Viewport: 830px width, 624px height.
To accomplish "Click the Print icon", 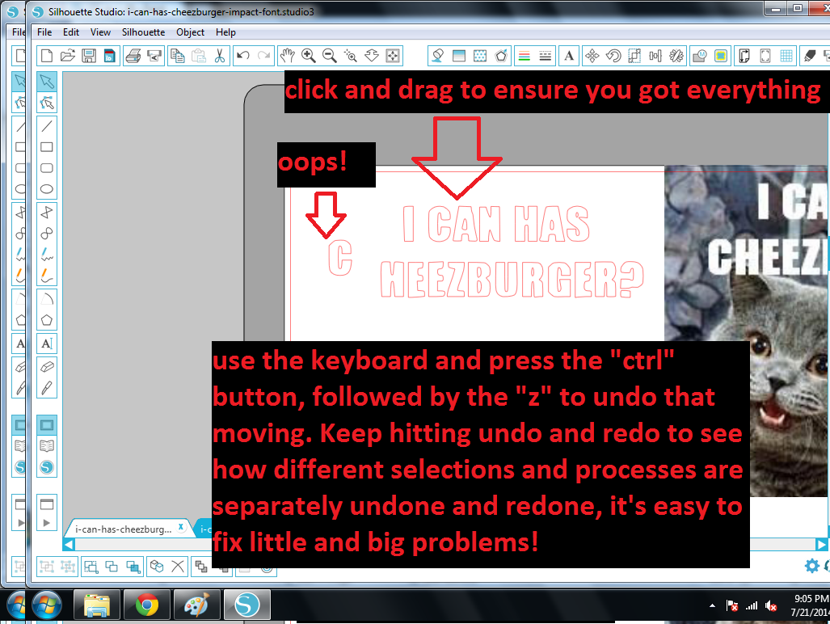I will point(133,56).
